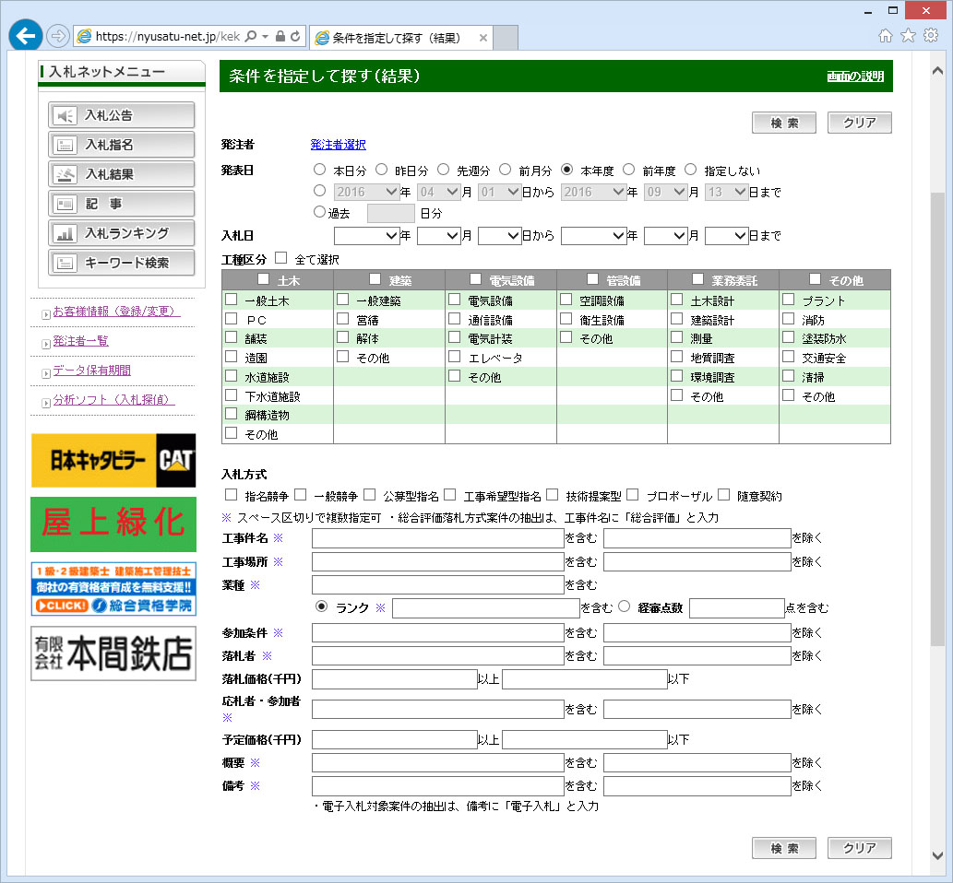Open 入札公告 from side menu
This screenshot has width=953, height=883.
[122, 115]
